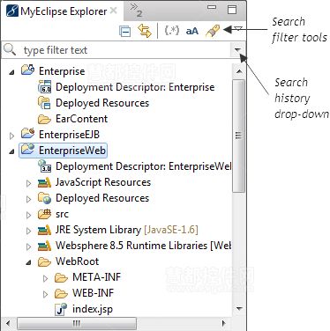
Task: Click the magnifying glass search icon
Action: tap(10, 49)
